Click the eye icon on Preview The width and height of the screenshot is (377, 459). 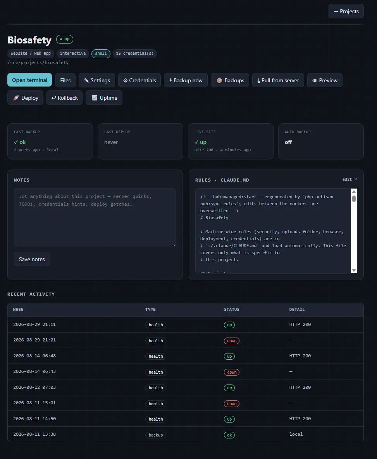click(x=315, y=80)
